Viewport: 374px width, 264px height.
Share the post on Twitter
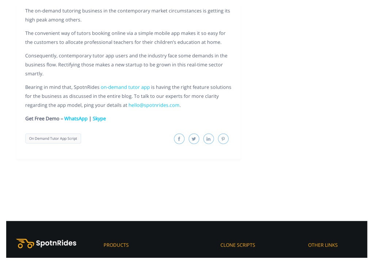[x=194, y=139]
